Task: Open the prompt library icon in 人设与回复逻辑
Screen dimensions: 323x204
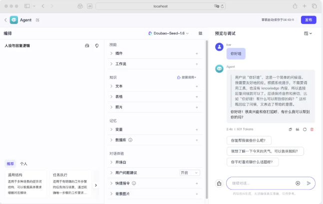Action: coord(87,45)
